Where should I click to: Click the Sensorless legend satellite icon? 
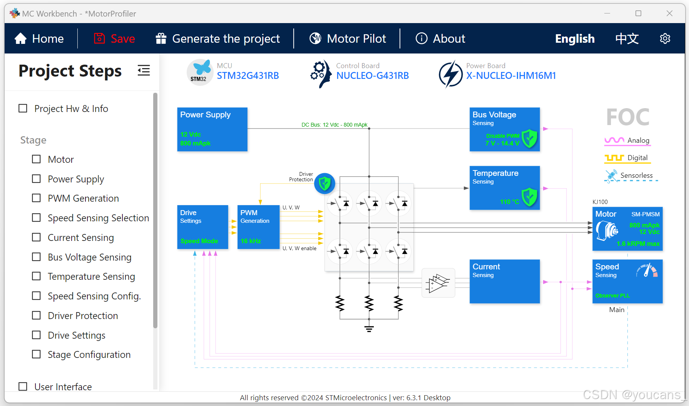(x=611, y=175)
